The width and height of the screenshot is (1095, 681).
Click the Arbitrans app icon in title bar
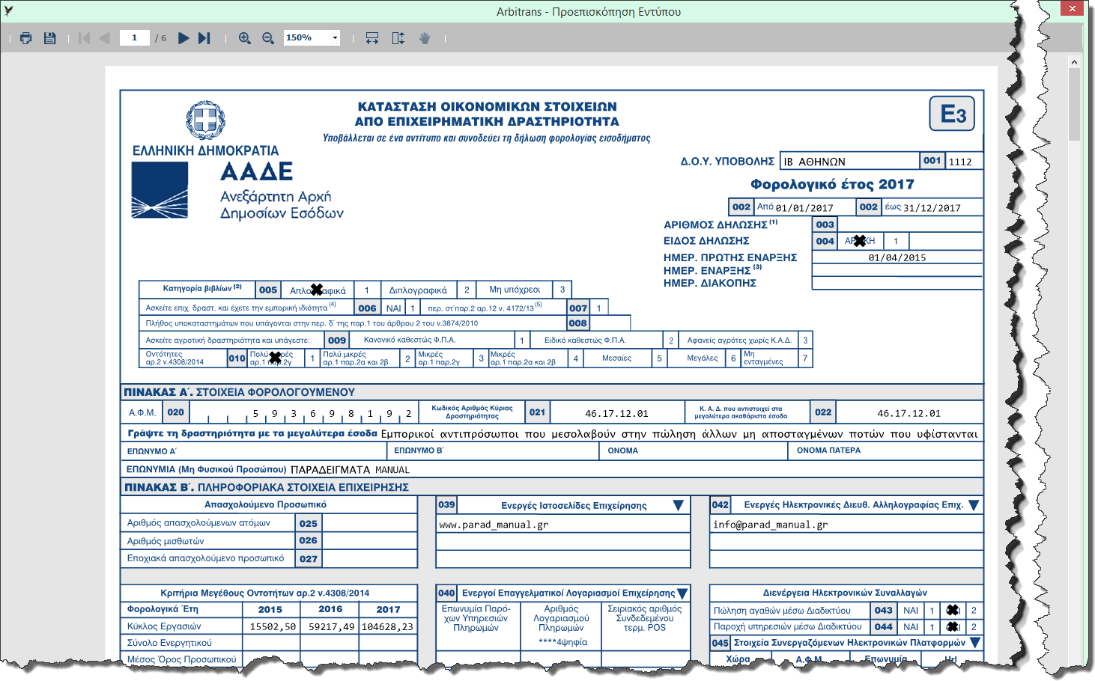8,11
